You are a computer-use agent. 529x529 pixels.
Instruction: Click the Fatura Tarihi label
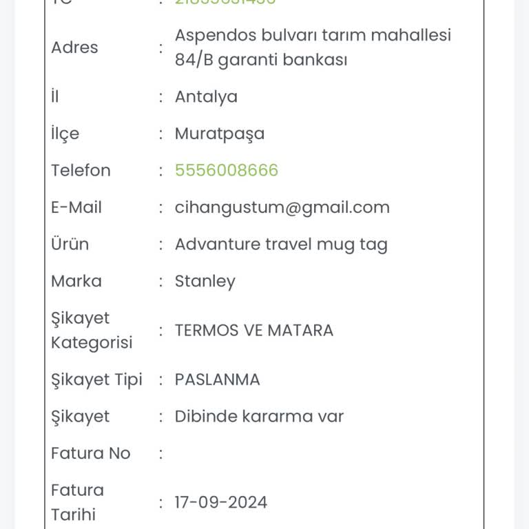[77, 502]
